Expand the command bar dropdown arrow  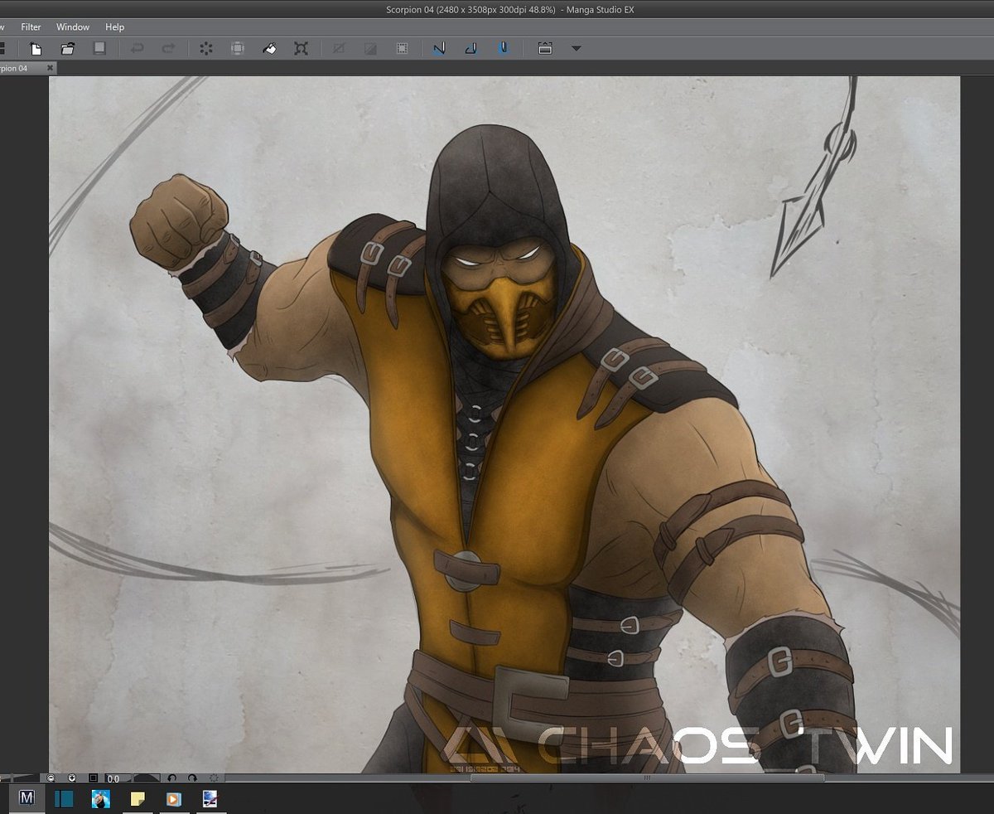577,49
